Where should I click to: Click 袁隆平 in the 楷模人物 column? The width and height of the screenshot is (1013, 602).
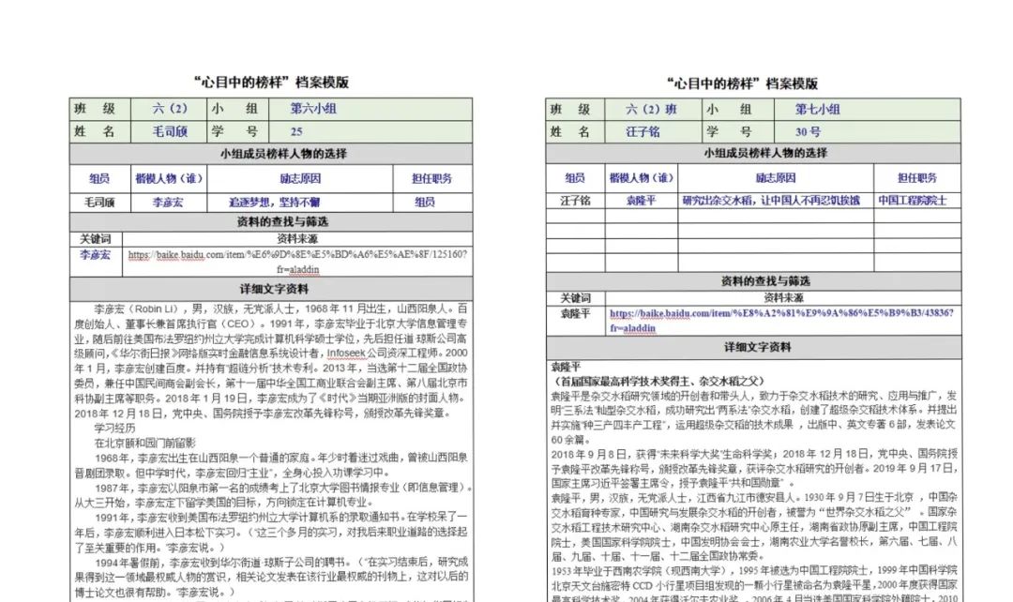[x=641, y=201]
